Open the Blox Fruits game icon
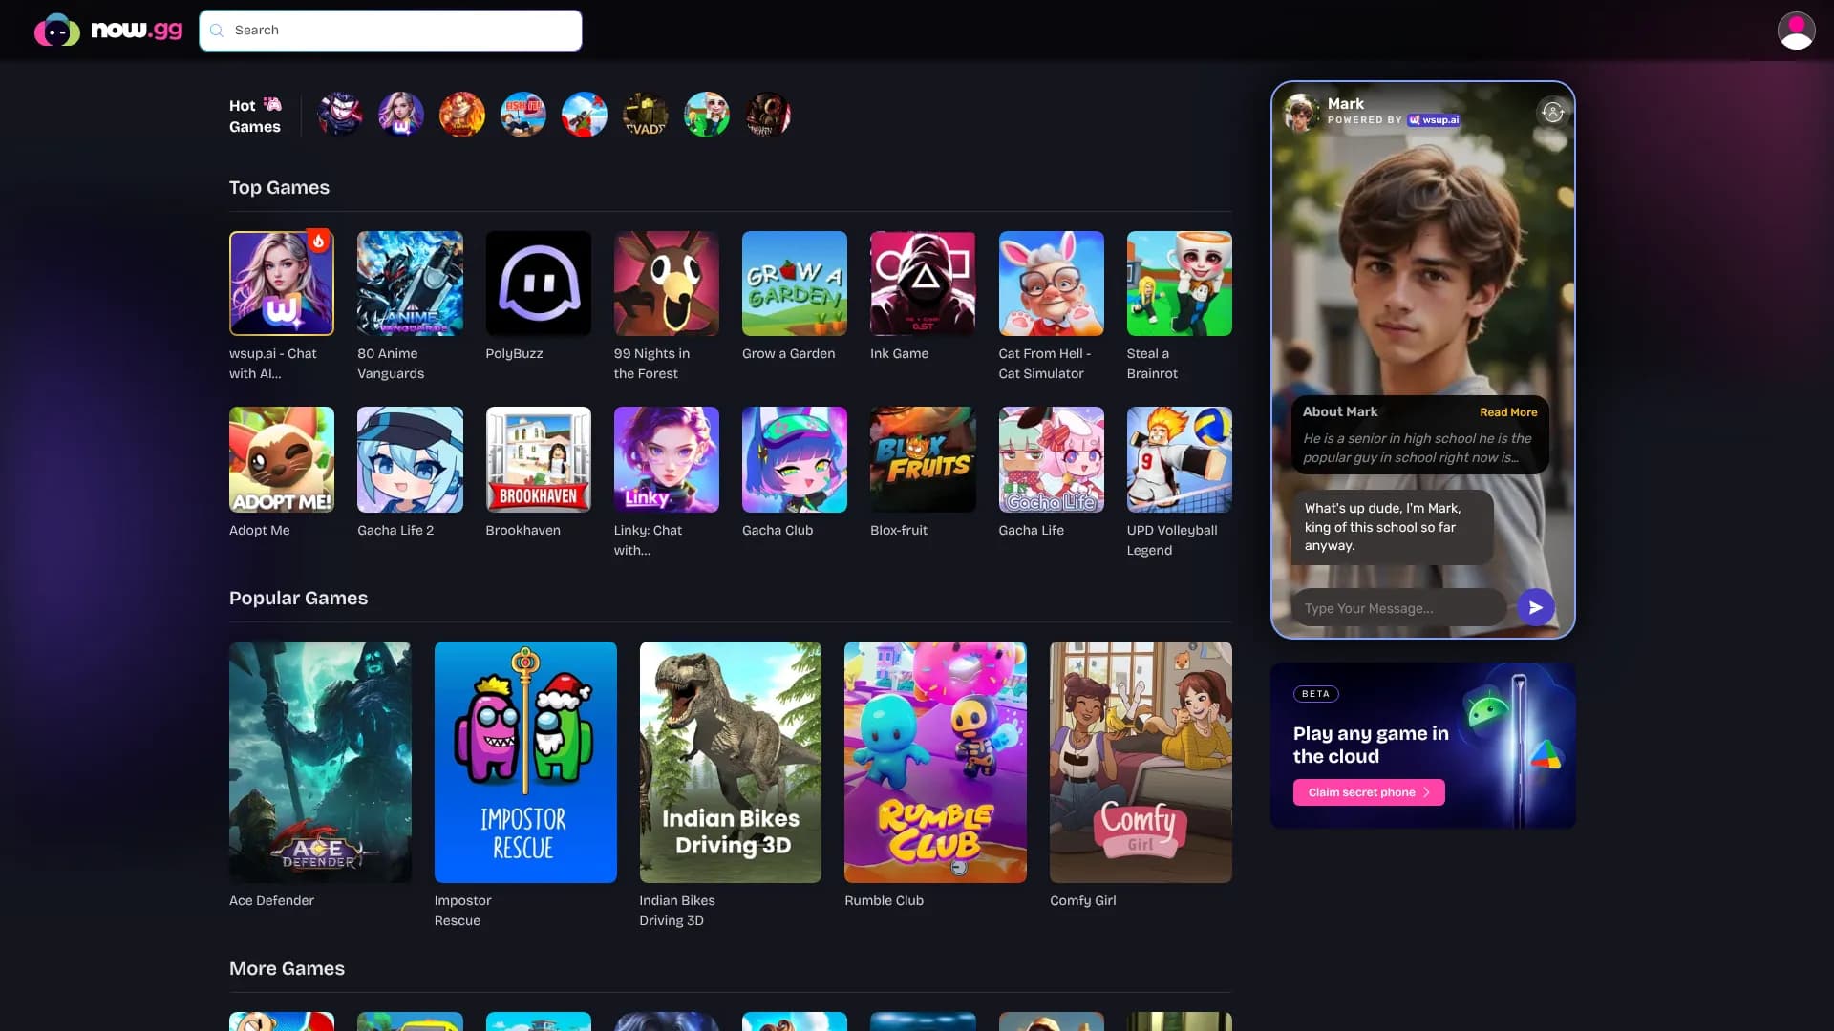Screen dimensions: 1834x1031 (923, 460)
